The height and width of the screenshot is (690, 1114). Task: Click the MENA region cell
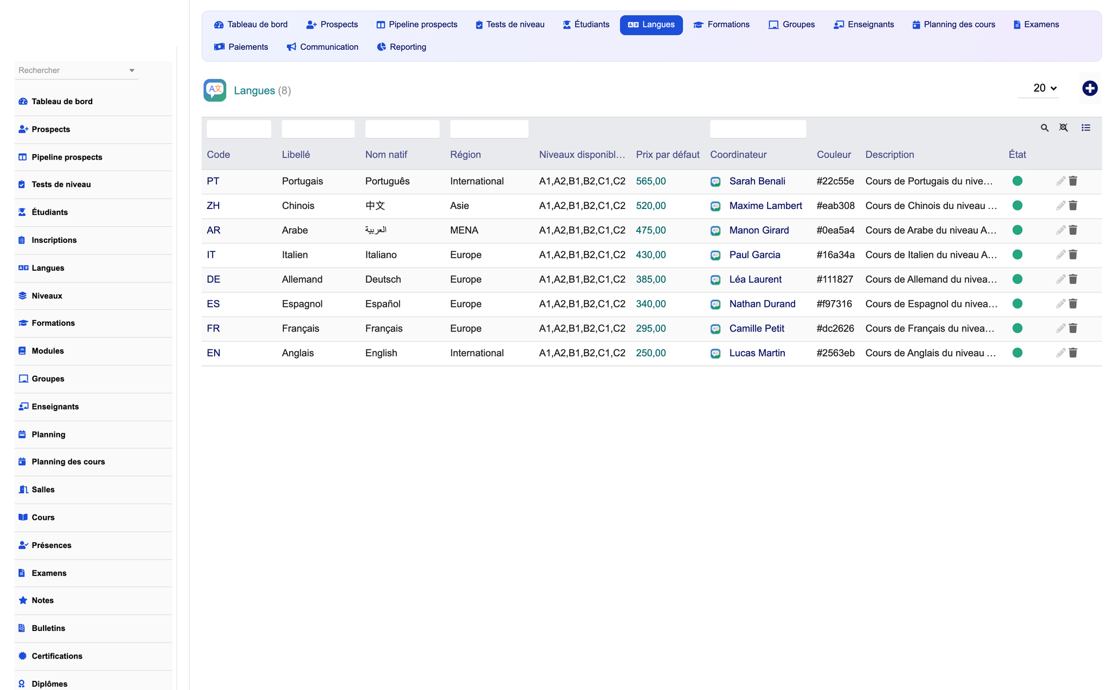click(x=464, y=230)
